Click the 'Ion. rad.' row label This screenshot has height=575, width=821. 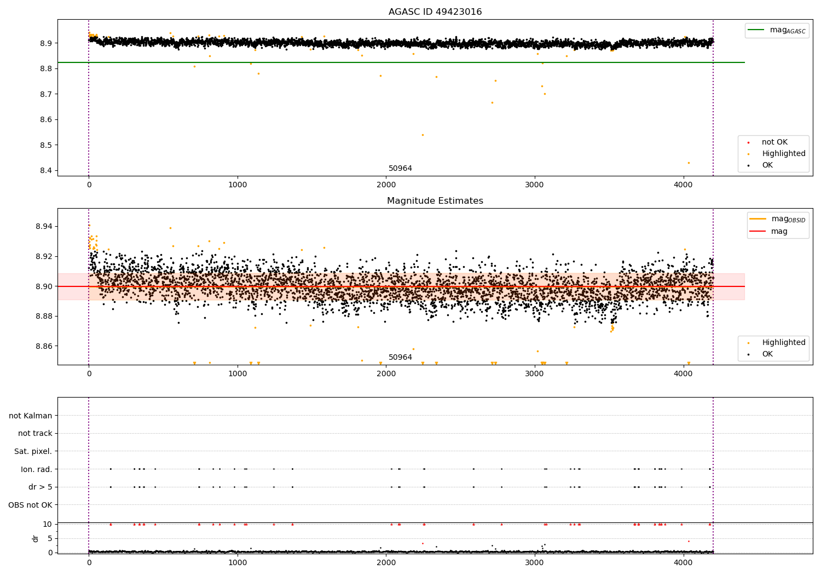click(37, 469)
